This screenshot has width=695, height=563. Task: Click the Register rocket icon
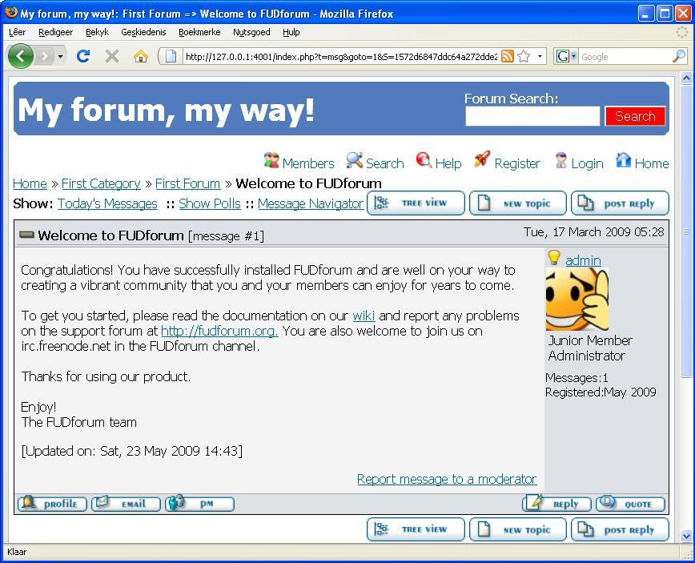pyautogui.click(x=482, y=160)
